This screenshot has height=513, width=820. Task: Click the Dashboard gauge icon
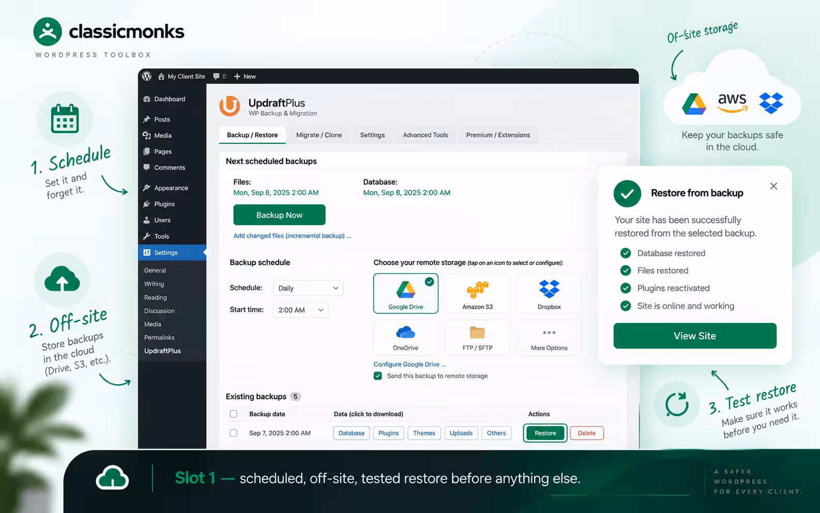(147, 99)
